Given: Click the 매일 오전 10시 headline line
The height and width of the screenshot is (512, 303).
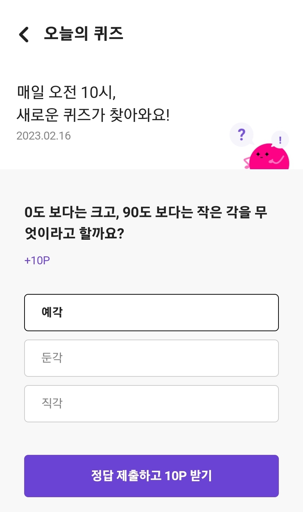Looking at the screenshot, I should [x=66, y=93].
